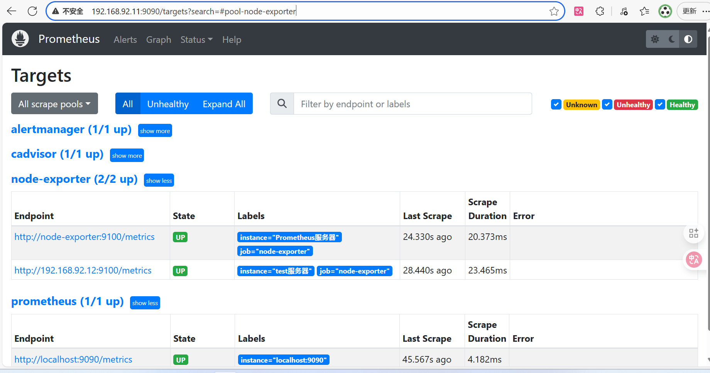Focus the Filter by endpoint or labels field
The width and height of the screenshot is (710, 373).
coord(413,103)
